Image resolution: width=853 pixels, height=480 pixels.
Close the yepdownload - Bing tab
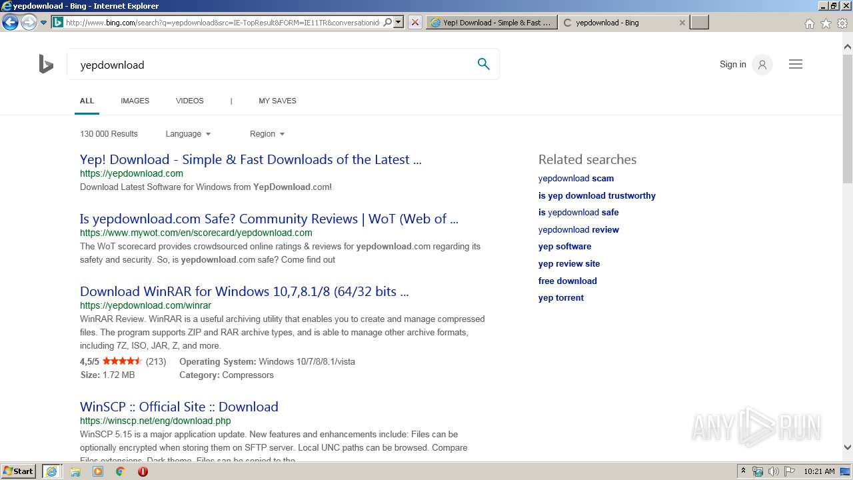click(682, 23)
